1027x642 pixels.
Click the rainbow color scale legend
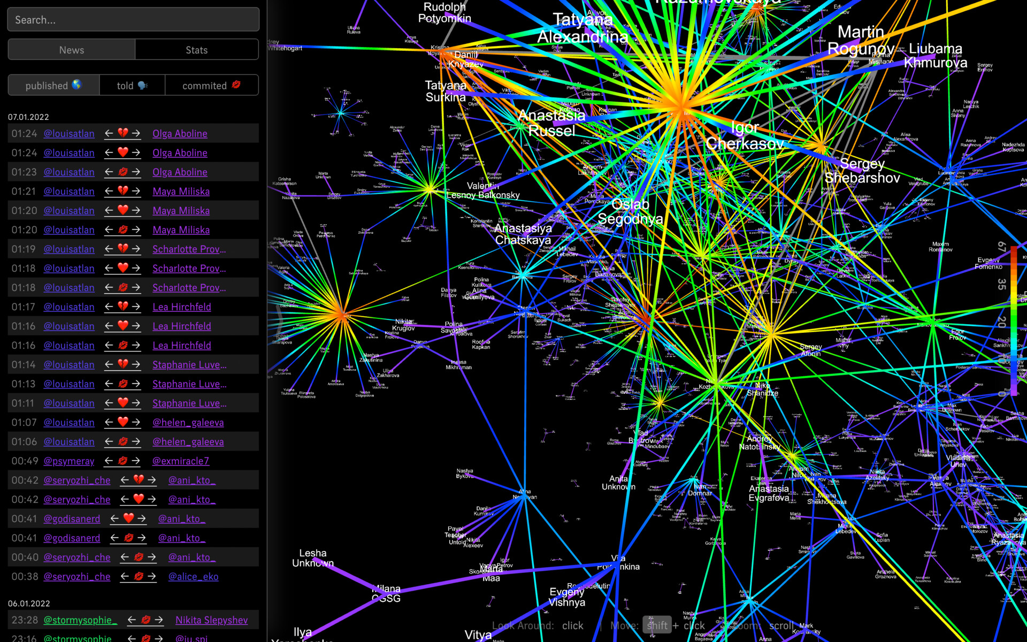click(x=1013, y=321)
